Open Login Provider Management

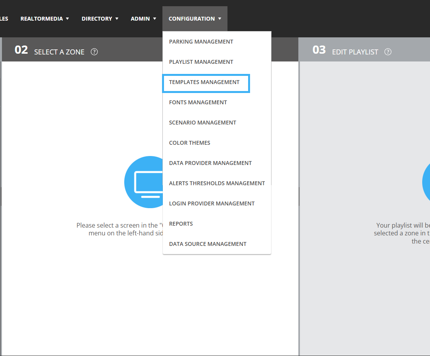(x=212, y=203)
